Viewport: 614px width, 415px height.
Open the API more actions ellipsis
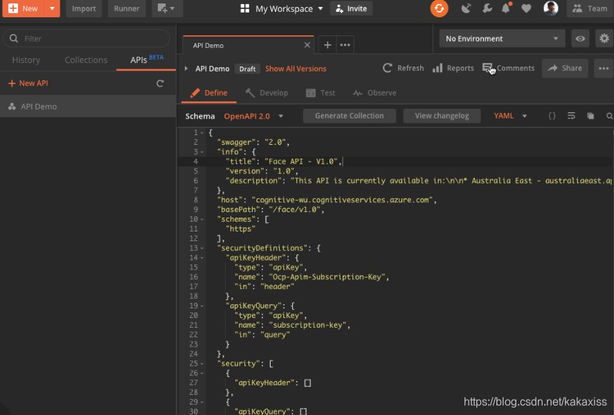pyautogui.click(x=604, y=68)
